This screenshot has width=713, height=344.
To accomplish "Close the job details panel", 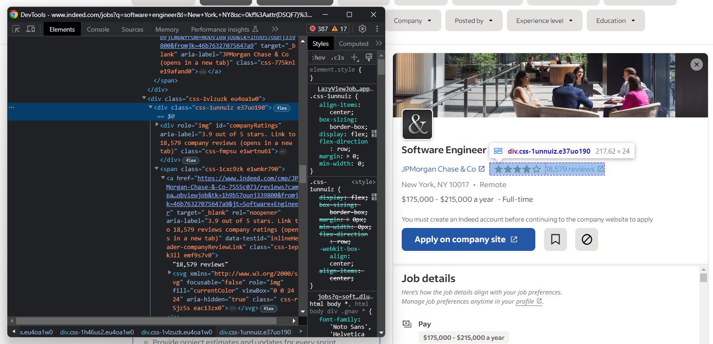I will 696,65.
